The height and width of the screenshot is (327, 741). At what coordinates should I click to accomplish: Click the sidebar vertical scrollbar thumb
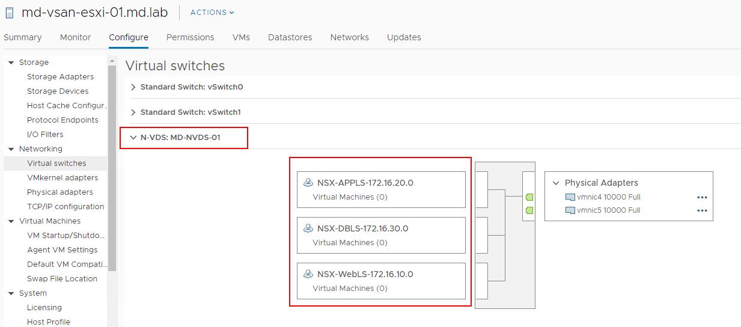[112, 168]
